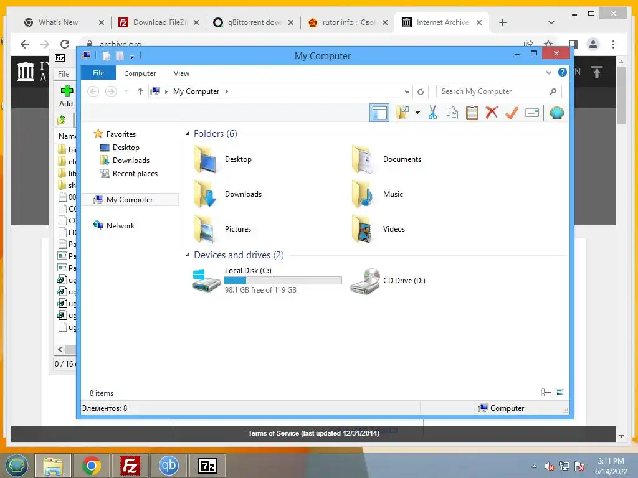Click the Properties quick access toolbar icon
The width and height of the screenshot is (638, 478).
(x=106, y=56)
